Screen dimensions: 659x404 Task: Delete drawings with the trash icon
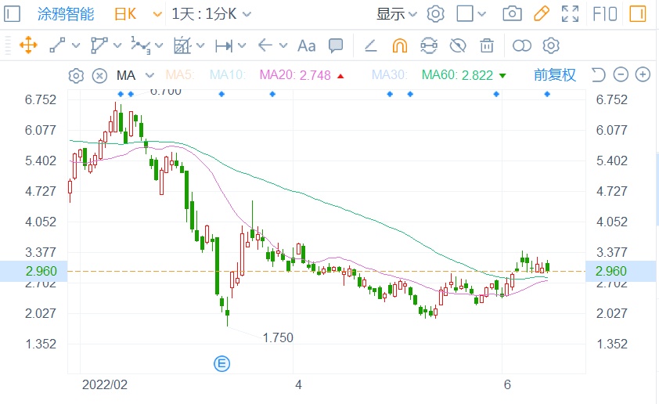(x=487, y=45)
